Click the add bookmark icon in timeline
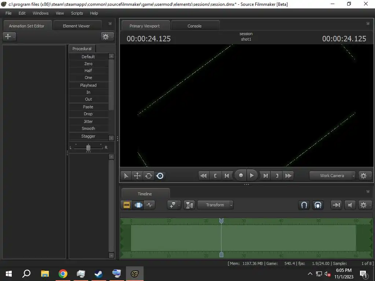This screenshot has height=281, width=375. [x=174, y=205]
